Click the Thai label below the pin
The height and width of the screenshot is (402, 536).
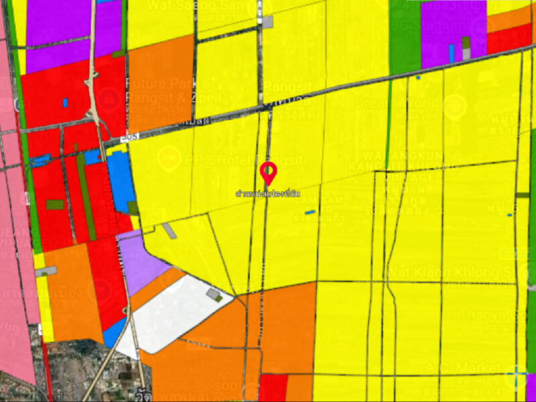[267, 194]
